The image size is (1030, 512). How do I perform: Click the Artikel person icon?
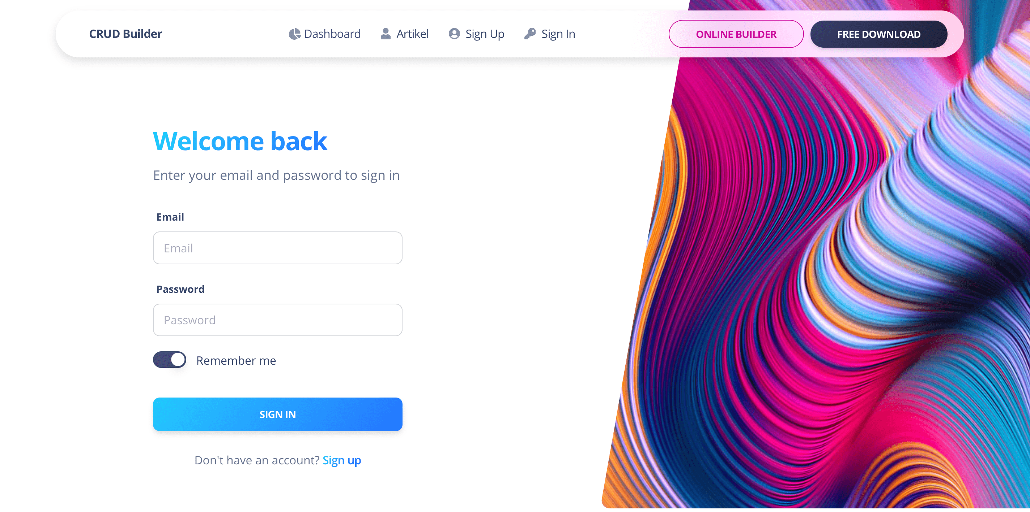(x=386, y=34)
